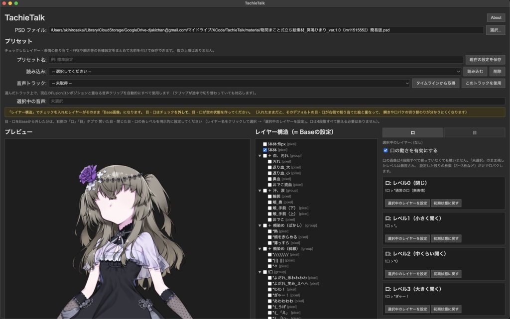This screenshot has height=319, width=510.
Task: Set selected layer for 口 レベル1
Action: coord(407,238)
